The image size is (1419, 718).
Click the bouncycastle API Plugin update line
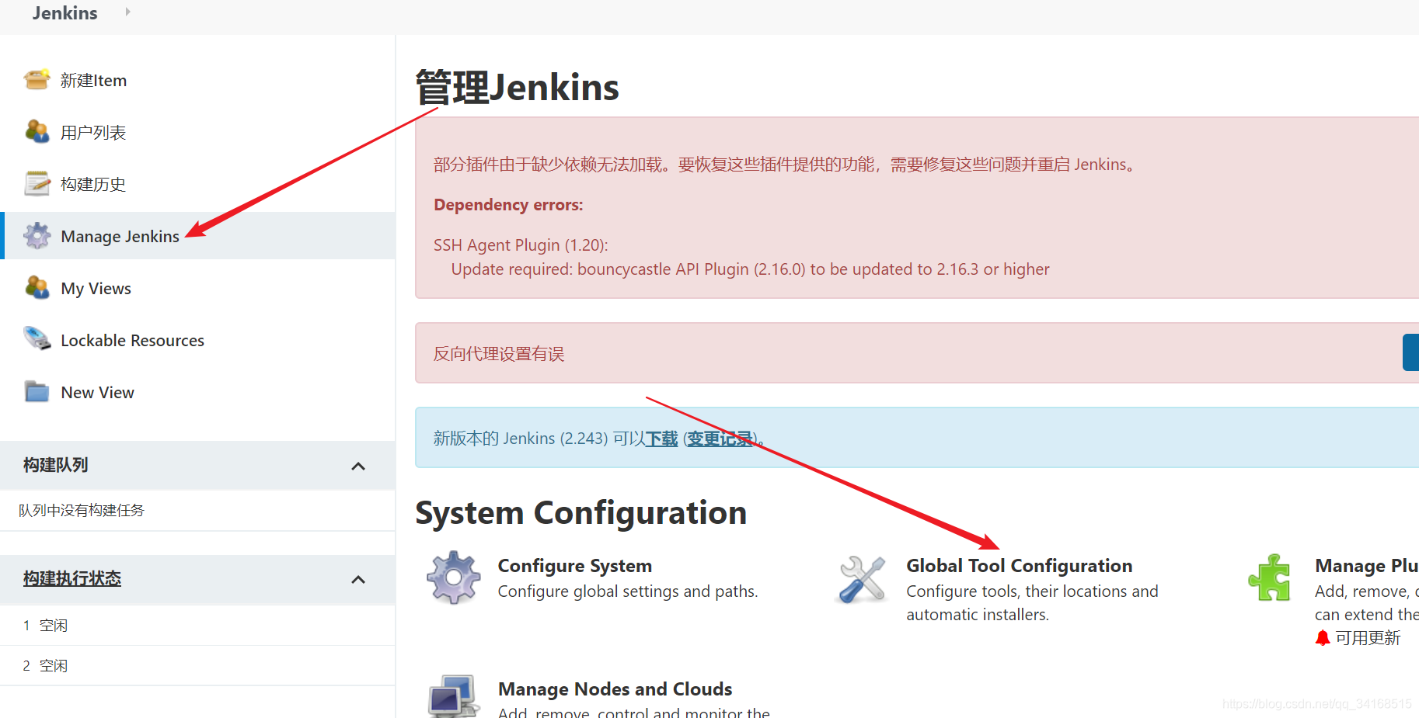751,269
